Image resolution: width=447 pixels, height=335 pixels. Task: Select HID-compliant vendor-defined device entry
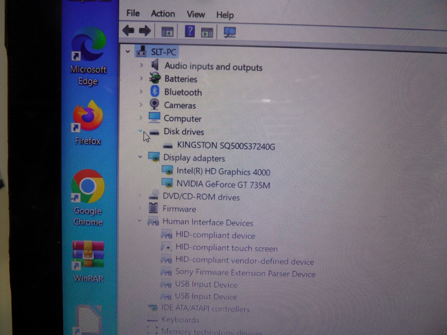coord(244,261)
